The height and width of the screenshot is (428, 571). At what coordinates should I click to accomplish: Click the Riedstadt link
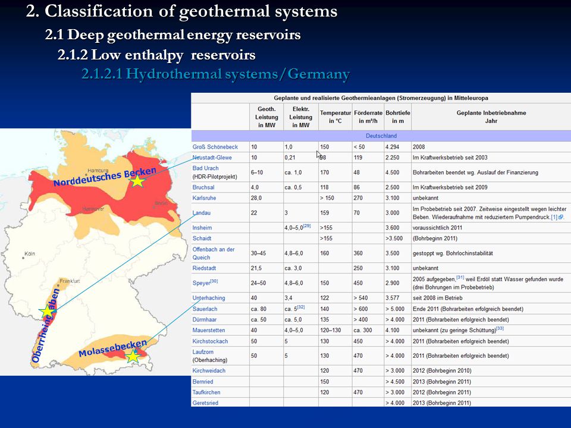point(204,268)
